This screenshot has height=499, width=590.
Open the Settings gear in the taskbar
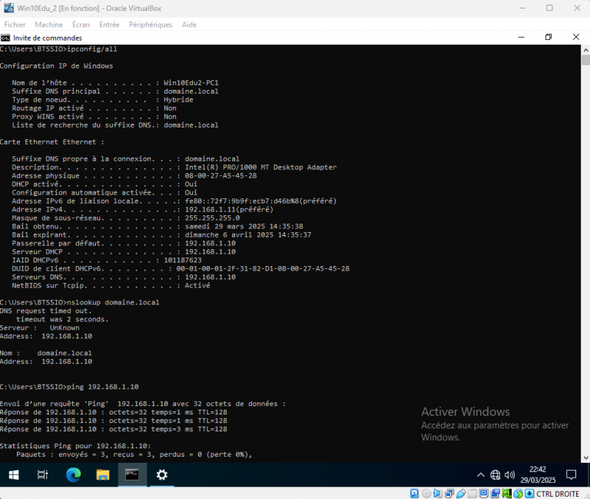(x=162, y=475)
